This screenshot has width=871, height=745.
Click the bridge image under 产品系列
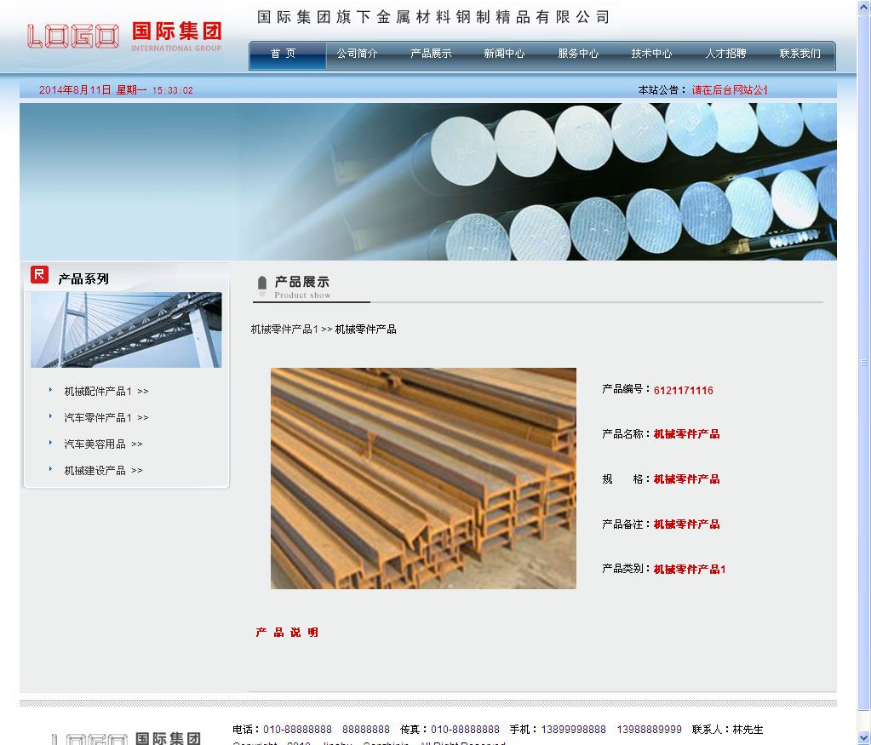[x=126, y=330]
